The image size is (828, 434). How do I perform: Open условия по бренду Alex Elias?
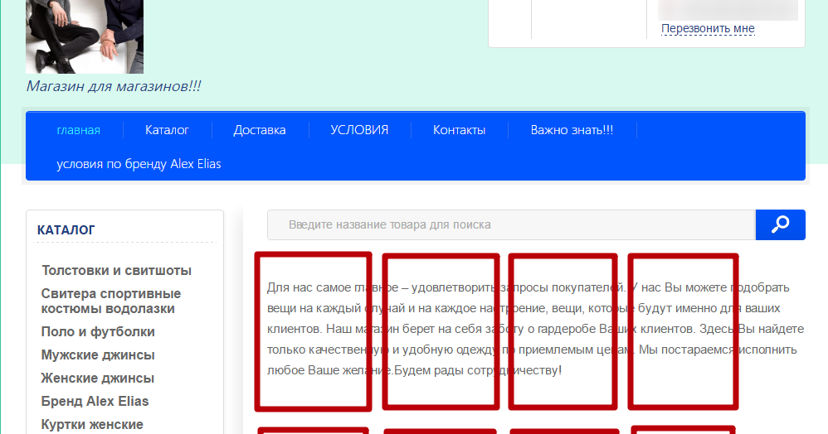(139, 164)
